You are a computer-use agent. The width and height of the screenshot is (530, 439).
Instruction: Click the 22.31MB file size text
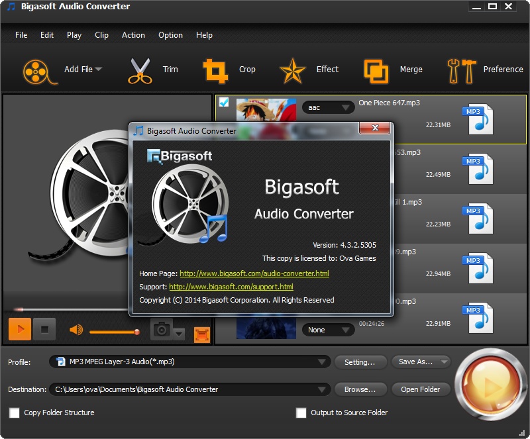438,125
